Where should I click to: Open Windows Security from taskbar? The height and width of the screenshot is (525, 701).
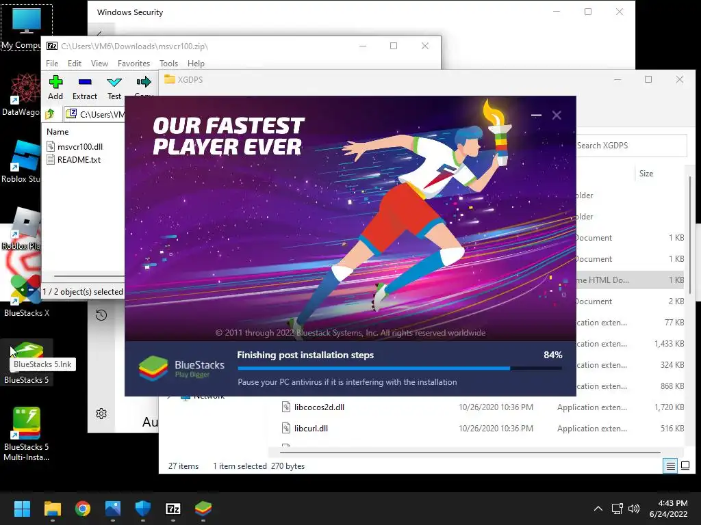[x=143, y=509]
